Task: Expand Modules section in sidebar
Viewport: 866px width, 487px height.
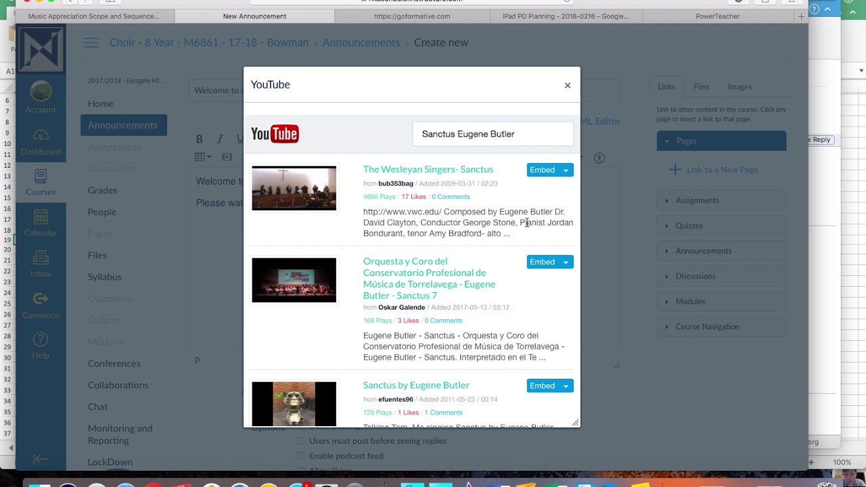Action: 721,301
